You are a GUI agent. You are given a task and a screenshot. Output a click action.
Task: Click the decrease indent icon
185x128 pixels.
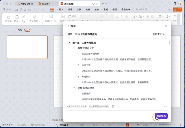point(148,17)
